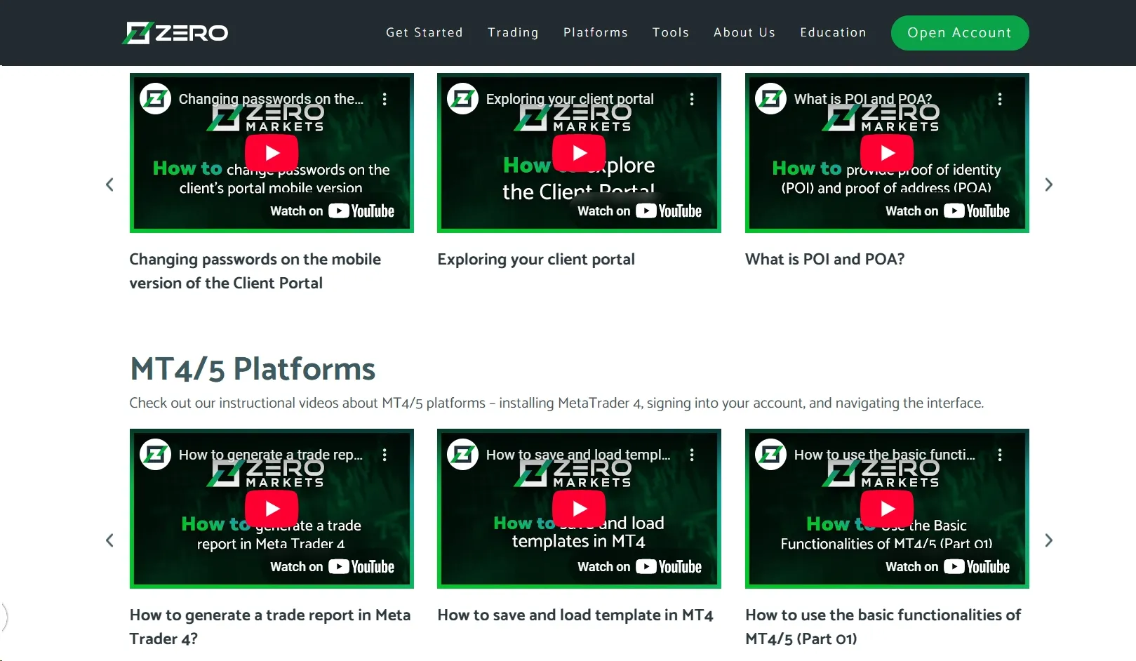Click the 'Changing passwords on the...' video title overlay

coord(271,99)
